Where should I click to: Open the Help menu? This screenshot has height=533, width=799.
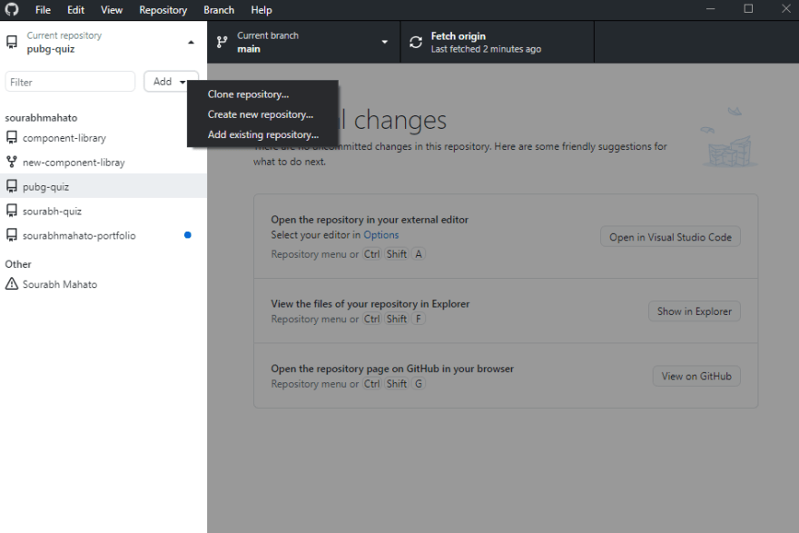coord(261,10)
